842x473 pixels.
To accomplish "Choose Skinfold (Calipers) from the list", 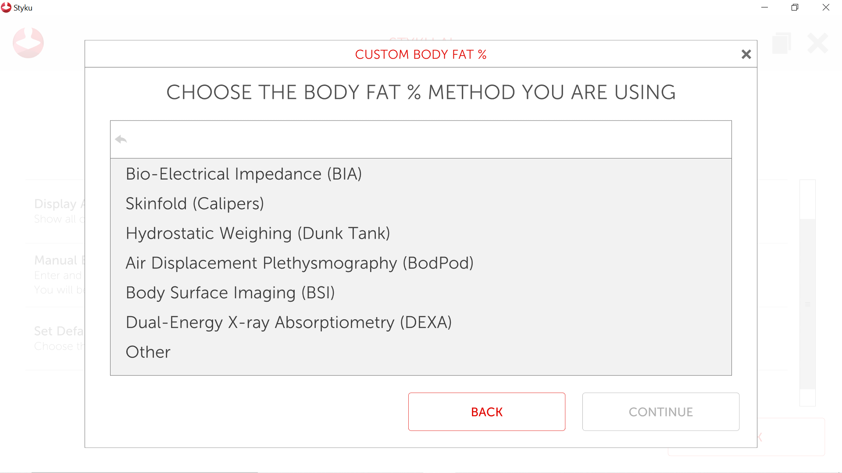I will [x=195, y=204].
